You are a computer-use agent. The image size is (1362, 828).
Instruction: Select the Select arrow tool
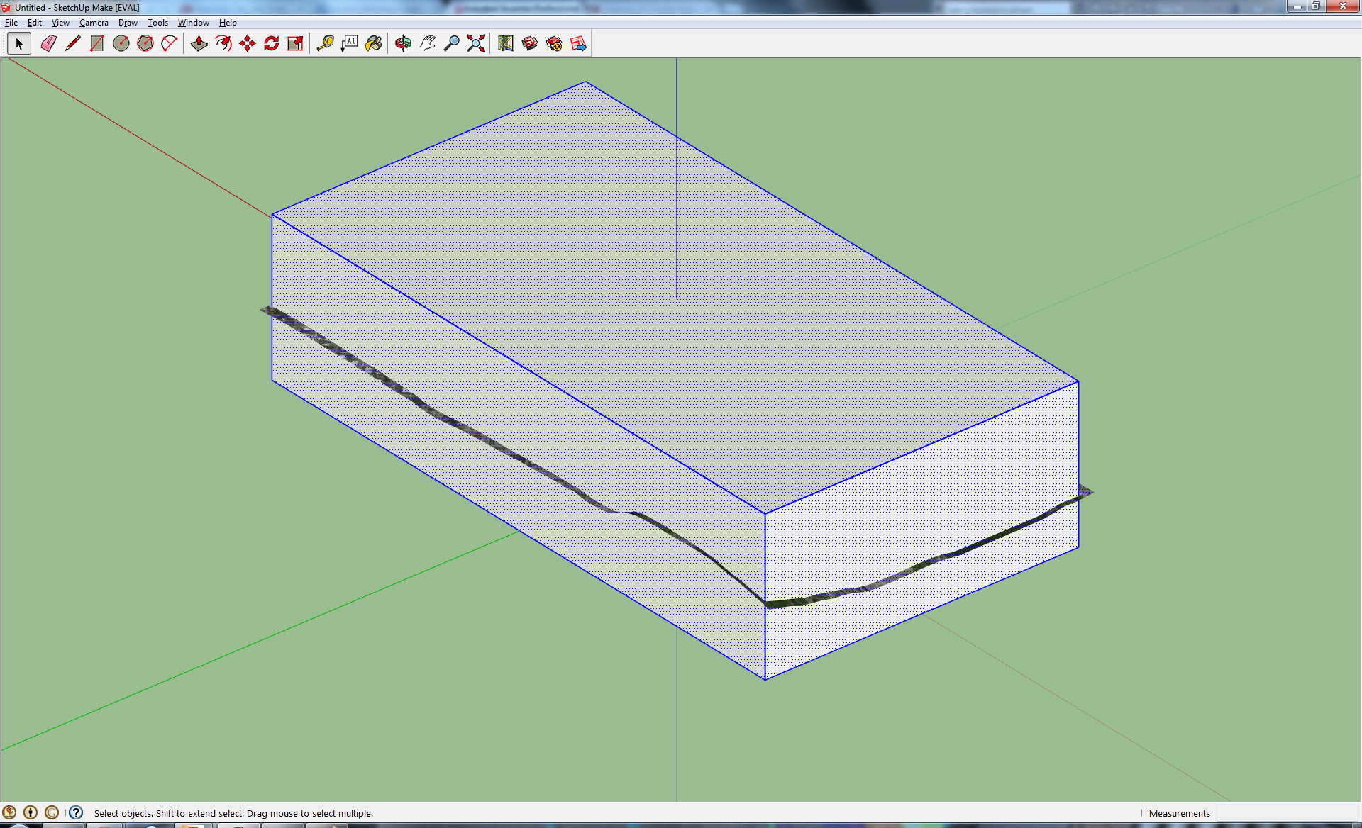pyautogui.click(x=19, y=44)
